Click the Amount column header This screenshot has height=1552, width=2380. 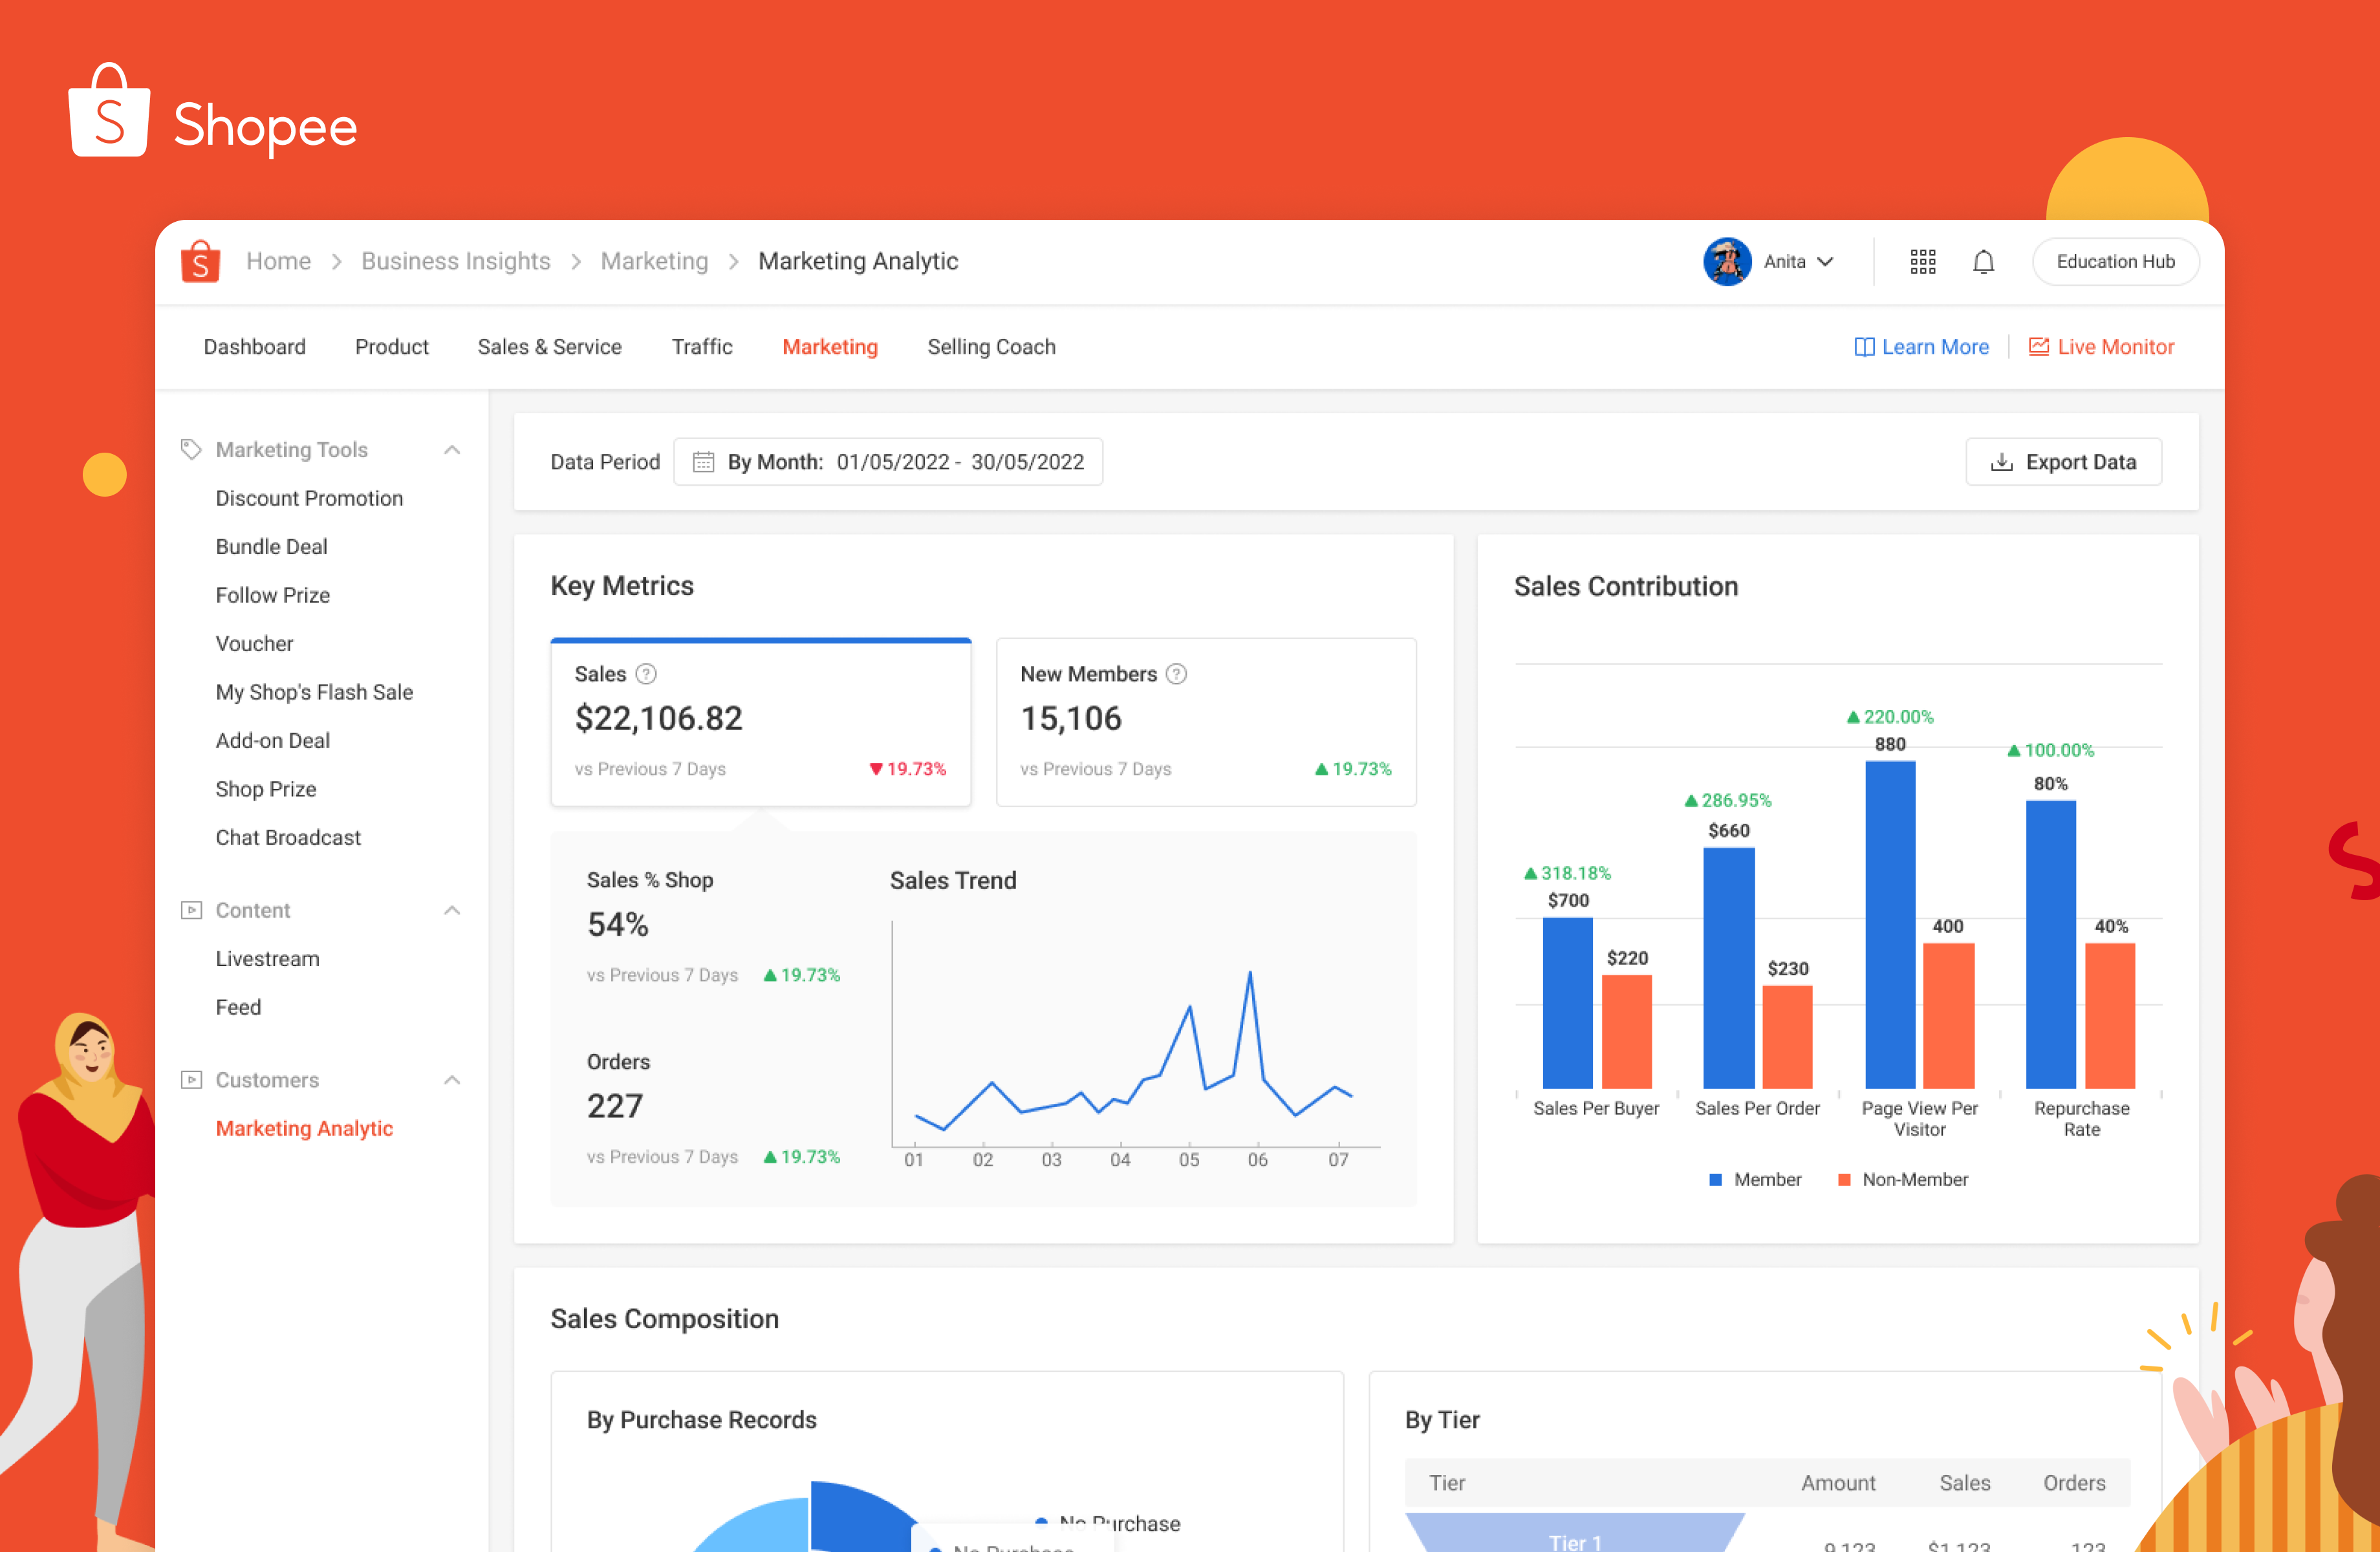tap(1838, 1483)
